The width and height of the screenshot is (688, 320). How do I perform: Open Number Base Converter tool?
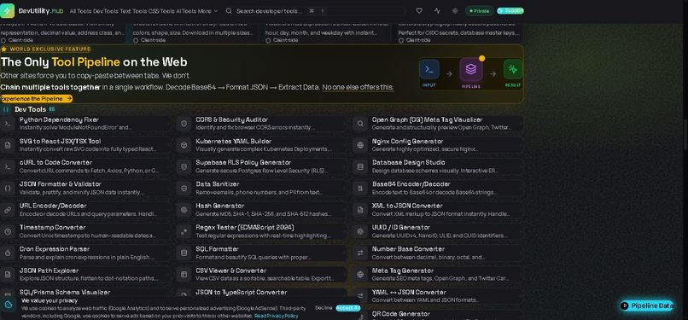(438, 253)
